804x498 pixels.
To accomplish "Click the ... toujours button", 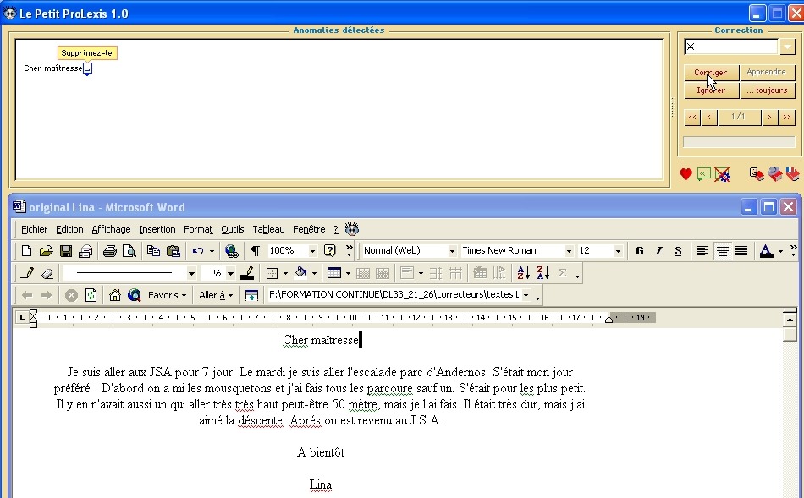I will tap(767, 90).
